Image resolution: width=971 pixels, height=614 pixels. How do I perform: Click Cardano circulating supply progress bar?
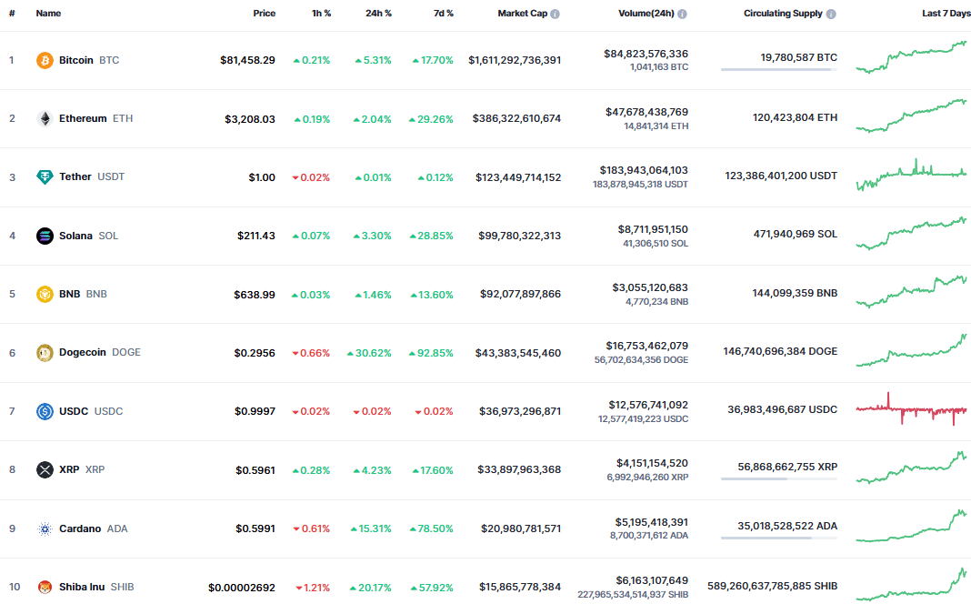[779, 538]
